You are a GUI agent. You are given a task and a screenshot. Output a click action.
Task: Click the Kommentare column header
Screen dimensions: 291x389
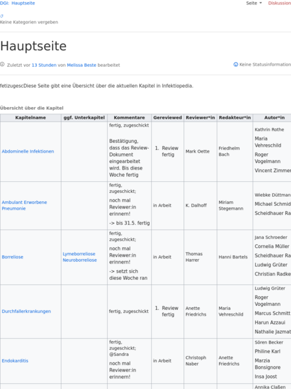point(129,118)
